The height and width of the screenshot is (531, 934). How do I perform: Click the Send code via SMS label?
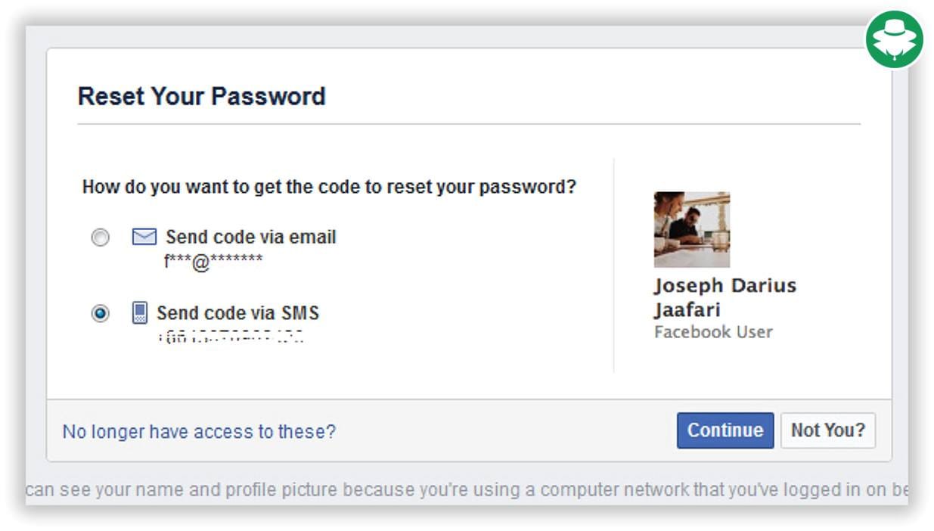pos(238,312)
